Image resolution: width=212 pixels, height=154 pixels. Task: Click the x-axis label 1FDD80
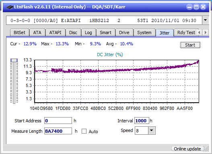(63, 108)
